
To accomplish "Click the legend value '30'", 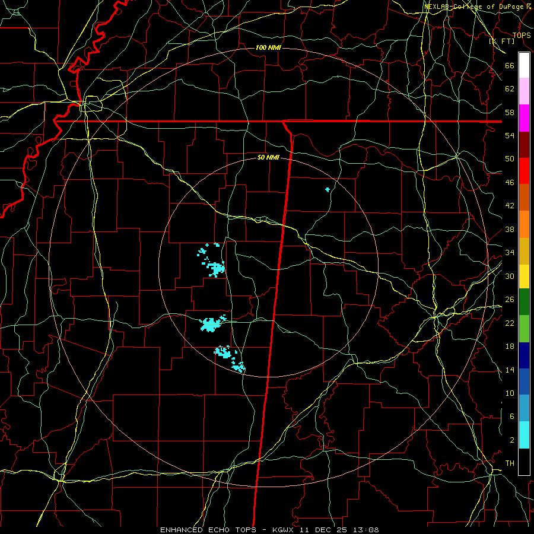I will [510, 276].
